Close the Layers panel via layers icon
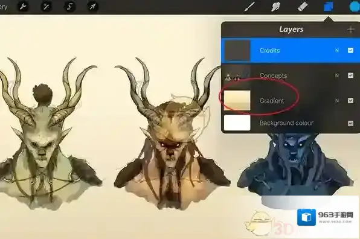The height and width of the screenshot is (239, 360). pos(329,7)
